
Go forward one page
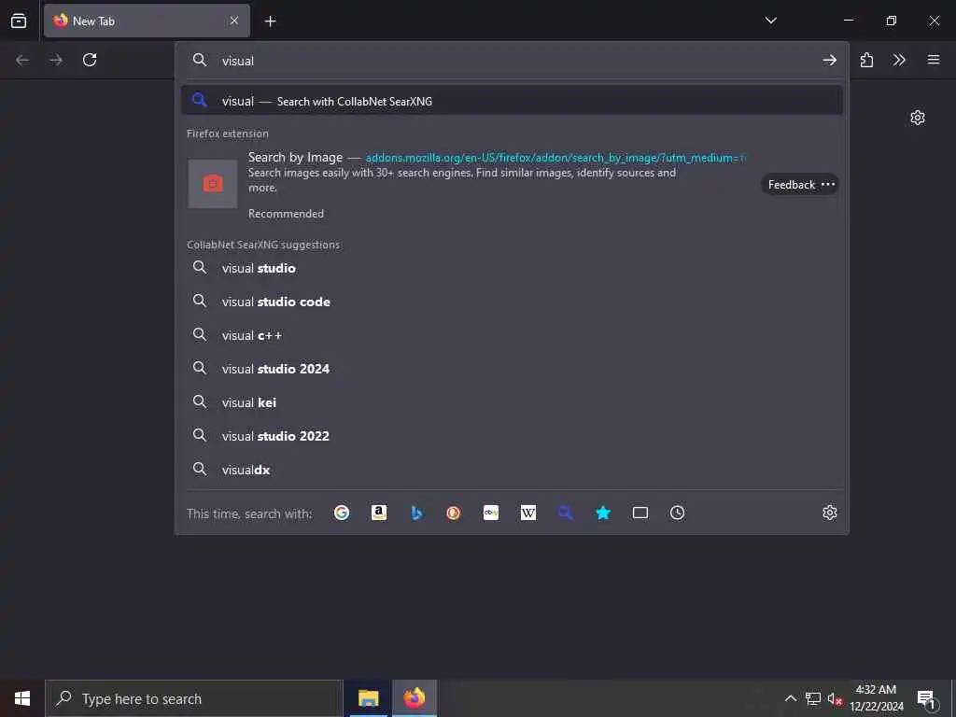point(56,60)
